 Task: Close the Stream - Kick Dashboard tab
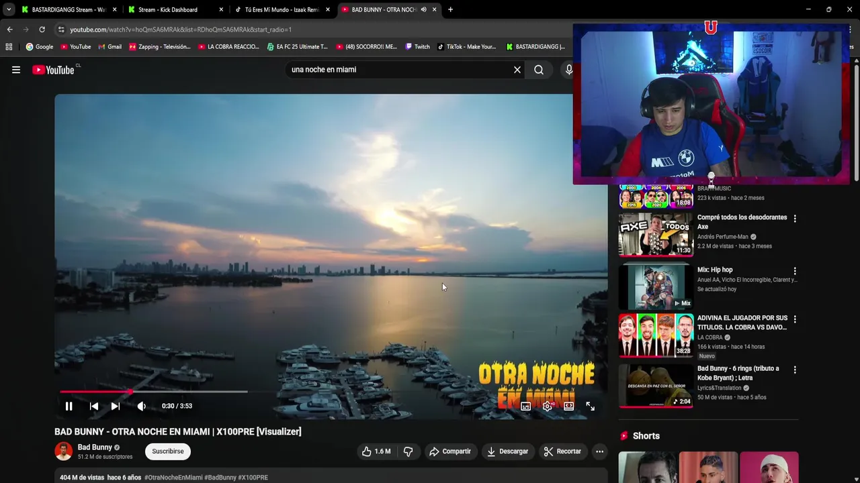click(x=221, y=9)
